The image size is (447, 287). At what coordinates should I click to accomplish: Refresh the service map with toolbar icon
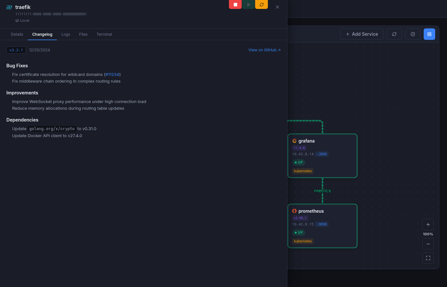(394, 34)
